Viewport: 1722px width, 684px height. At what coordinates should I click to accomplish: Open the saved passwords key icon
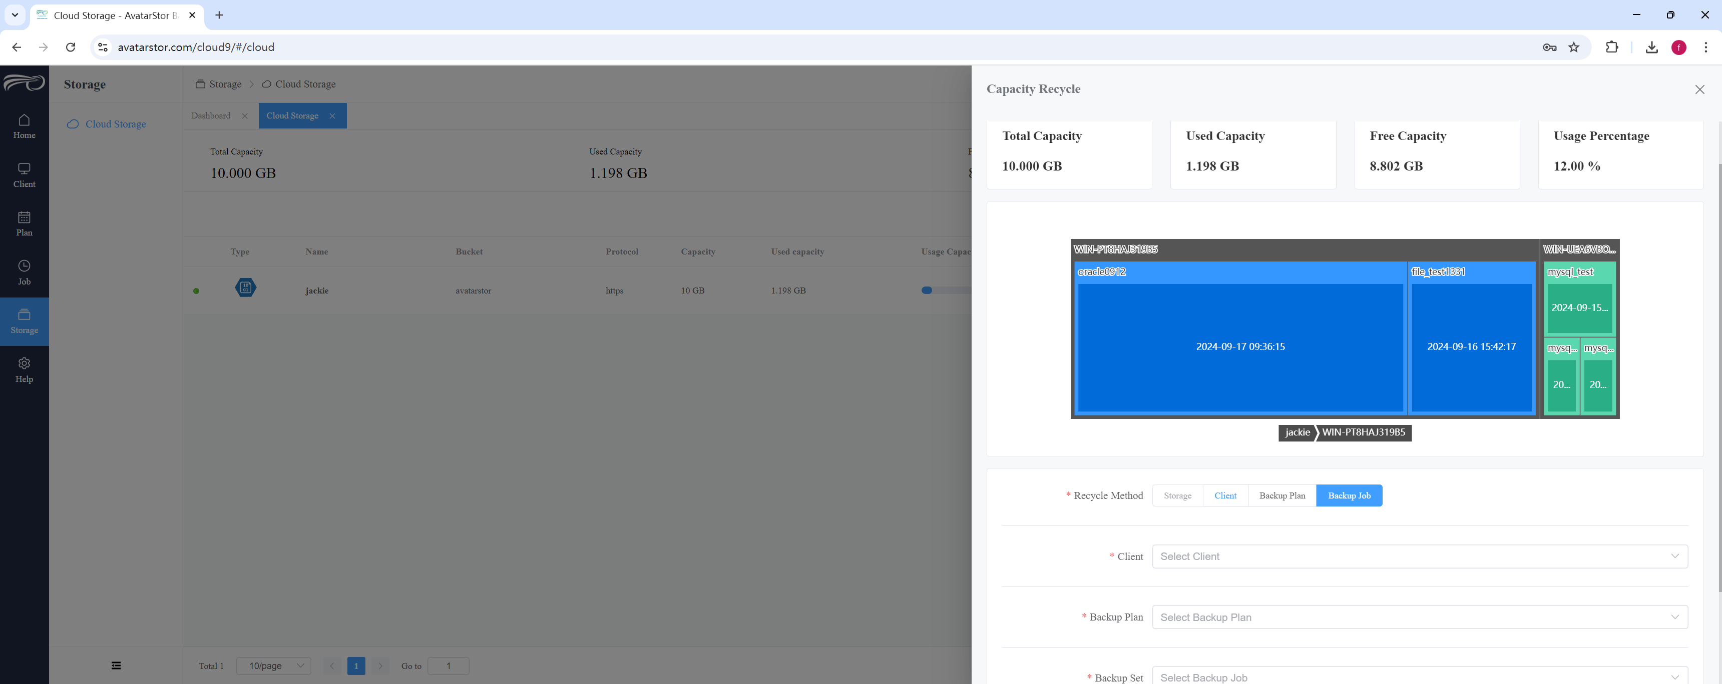pos(1549,47)
